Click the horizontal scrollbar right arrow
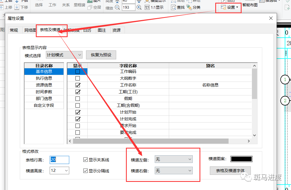This screenshot has width=291, height=190. point(249,141)
